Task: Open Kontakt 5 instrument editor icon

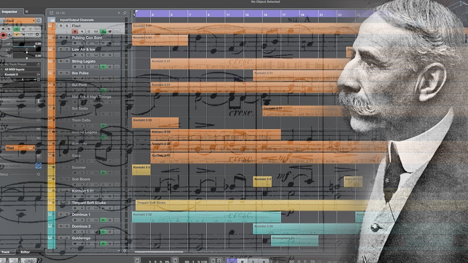Action: [39, 74]
